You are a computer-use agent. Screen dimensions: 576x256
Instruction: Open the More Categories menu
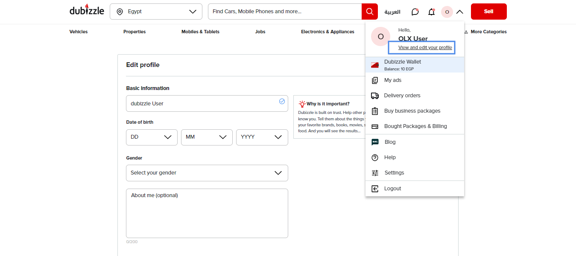tap(488, 32)
